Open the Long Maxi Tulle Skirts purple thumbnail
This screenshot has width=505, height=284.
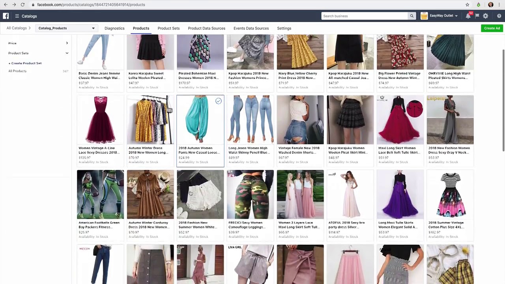pyautogui.click(x=400, y=194)
